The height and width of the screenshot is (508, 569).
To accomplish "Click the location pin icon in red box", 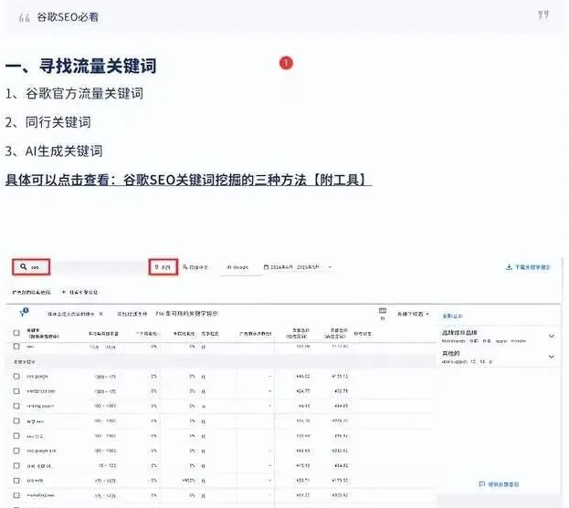I will pyautogui.click(x=155, y=267).
